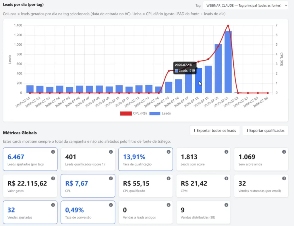Viewport: 294px width, 226px height.
Task: Click the 'CPL (R$)' right axis title
Action: click(281, 59)
